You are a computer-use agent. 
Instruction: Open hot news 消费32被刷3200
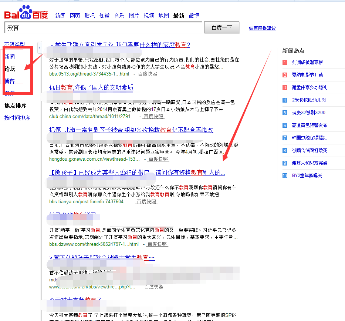tap(308, 113)
